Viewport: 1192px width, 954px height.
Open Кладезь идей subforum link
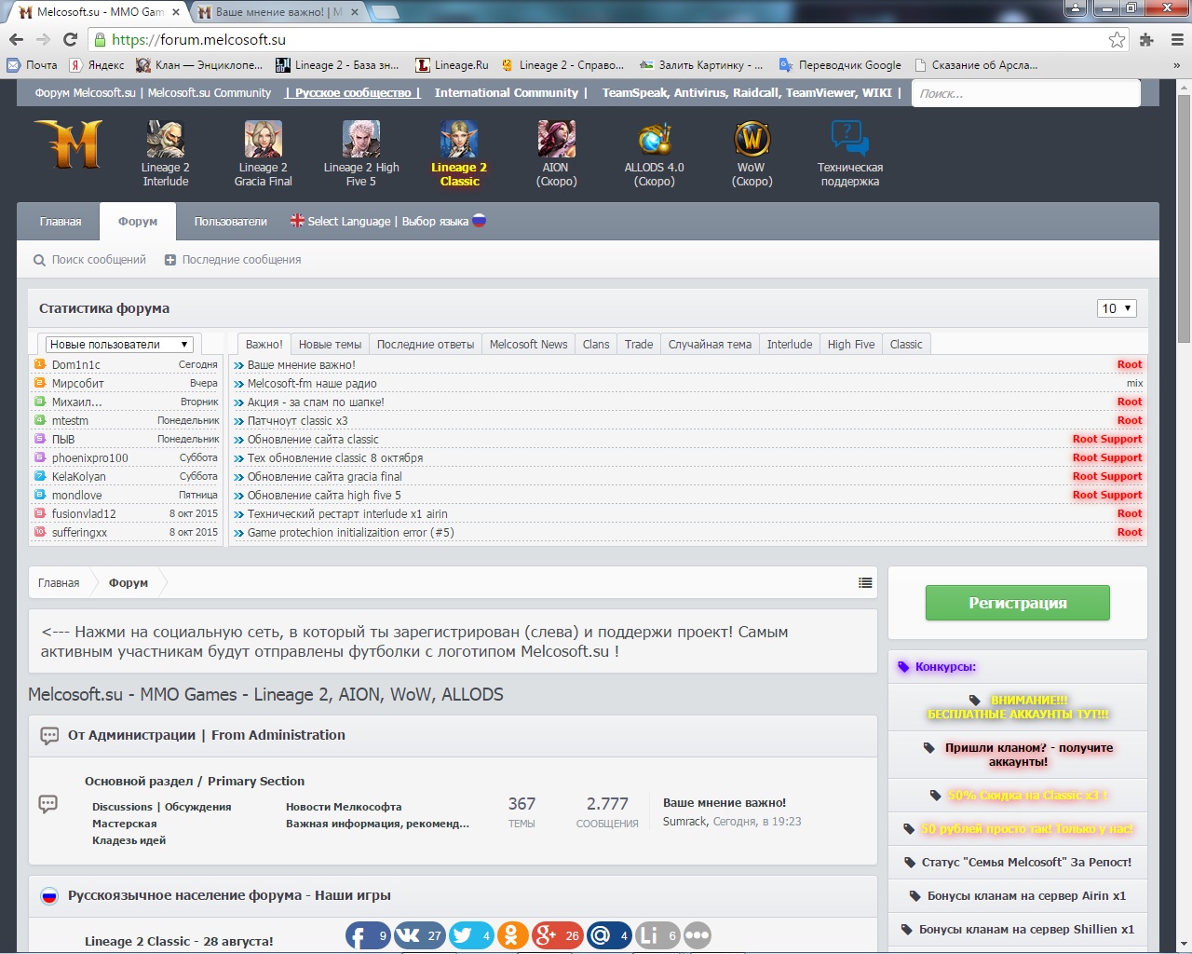click(x=129, y=840)
